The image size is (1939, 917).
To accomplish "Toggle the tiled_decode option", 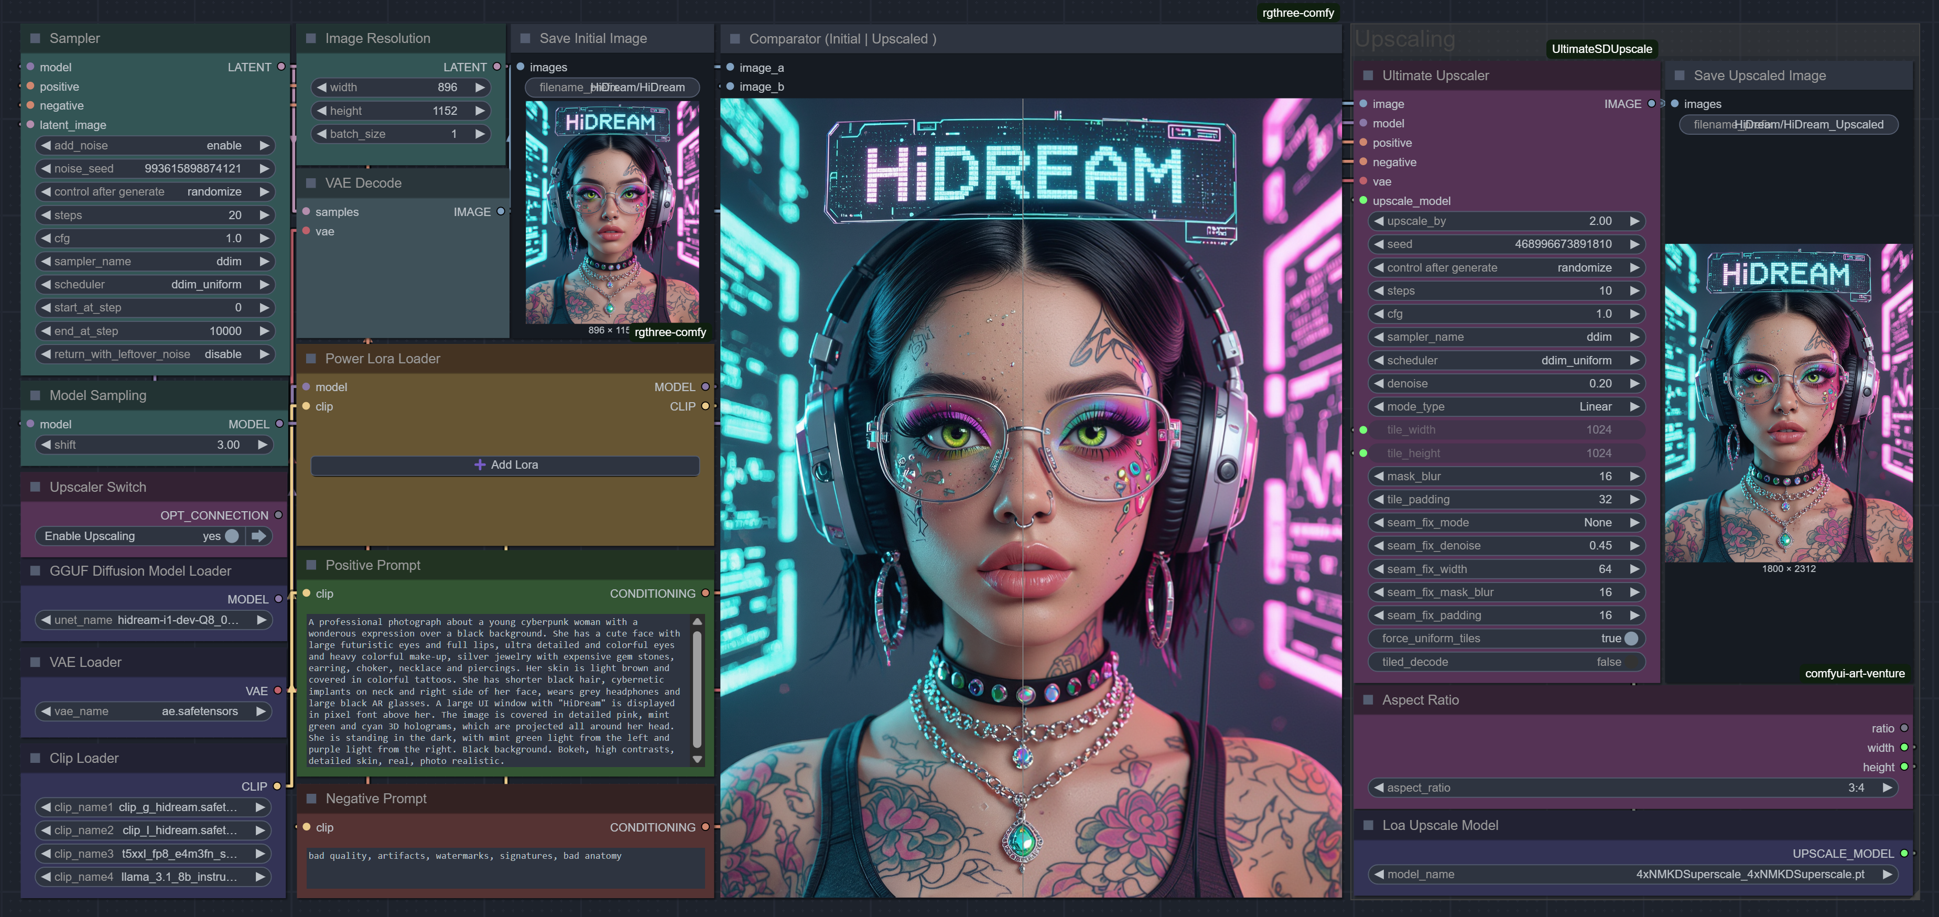I will point(1630,662).
